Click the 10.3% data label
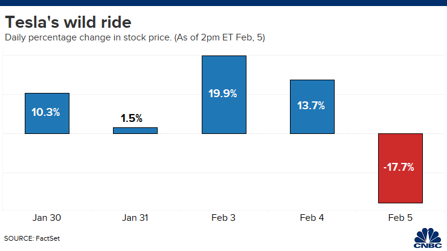This screenshot has height=251, width=447. [47, 112]
